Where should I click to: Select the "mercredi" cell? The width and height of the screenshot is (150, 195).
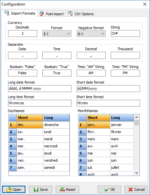tap(56, 146)
